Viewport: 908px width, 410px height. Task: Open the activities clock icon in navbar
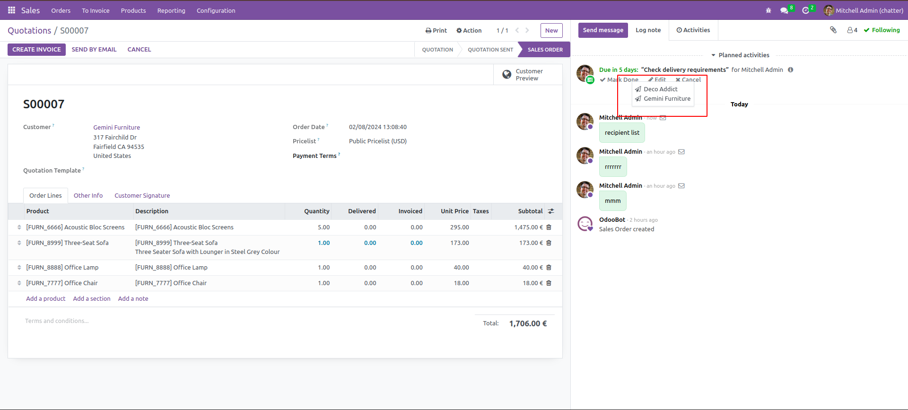[805, 10]
